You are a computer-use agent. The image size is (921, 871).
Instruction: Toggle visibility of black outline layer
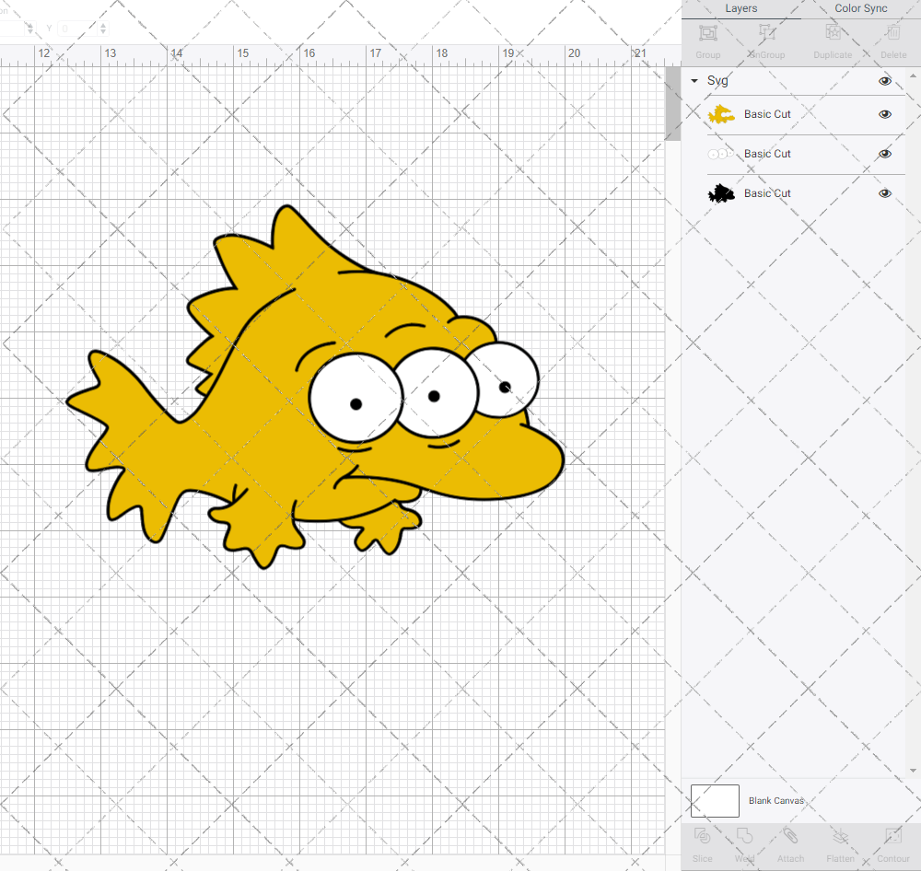[x=885, y=193]
